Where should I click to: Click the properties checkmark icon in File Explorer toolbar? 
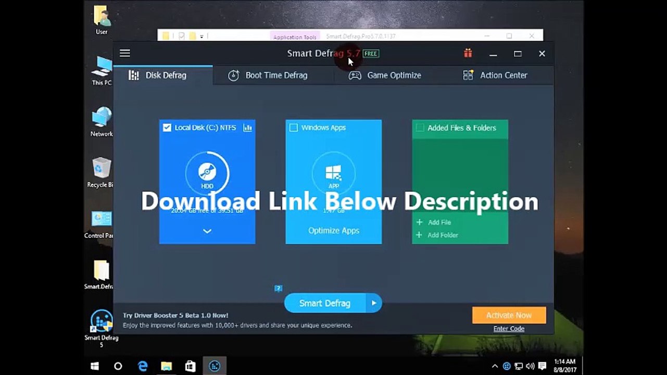click(x=182, y=36)
